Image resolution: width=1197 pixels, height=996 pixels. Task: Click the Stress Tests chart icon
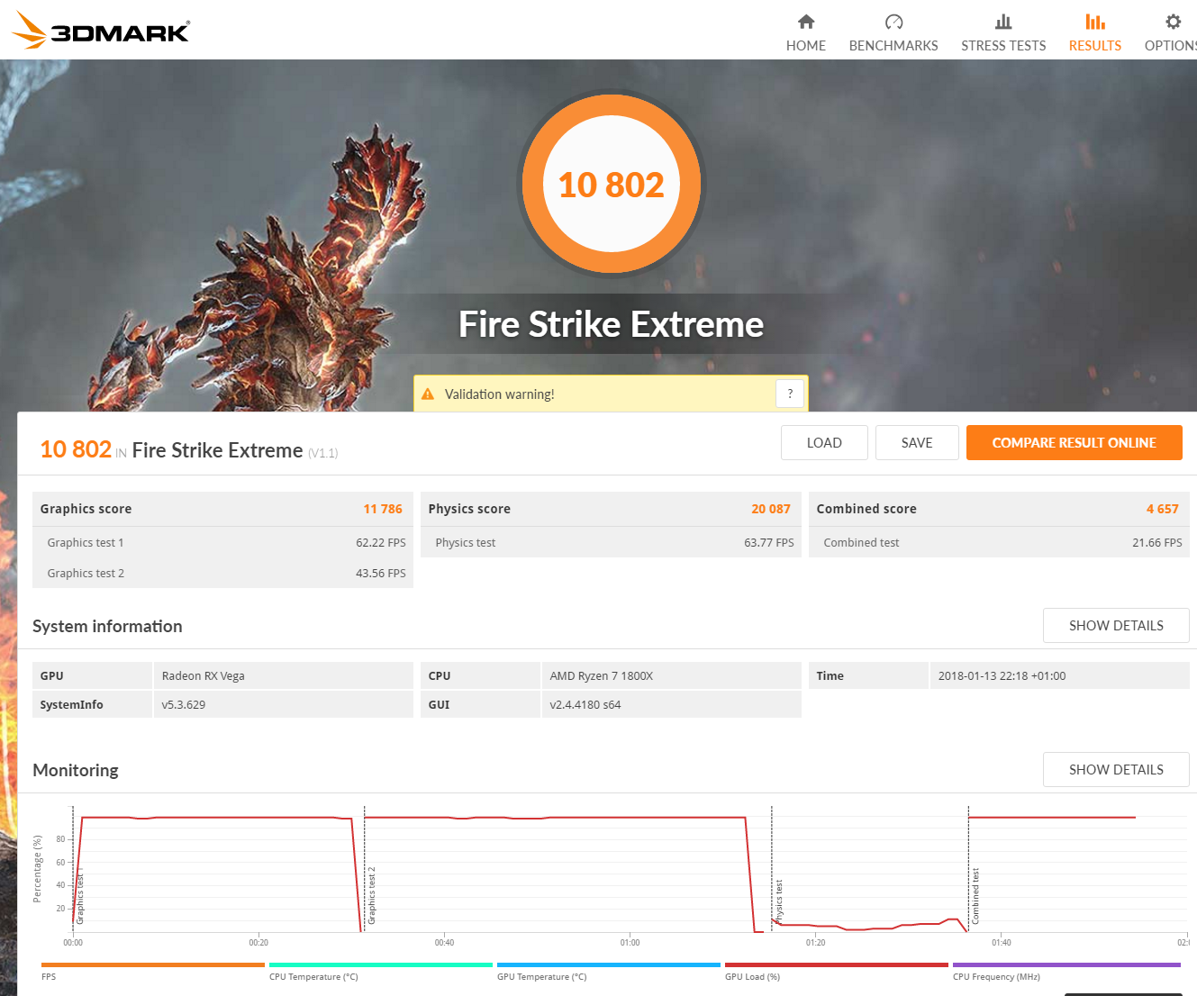point(1003,22)
